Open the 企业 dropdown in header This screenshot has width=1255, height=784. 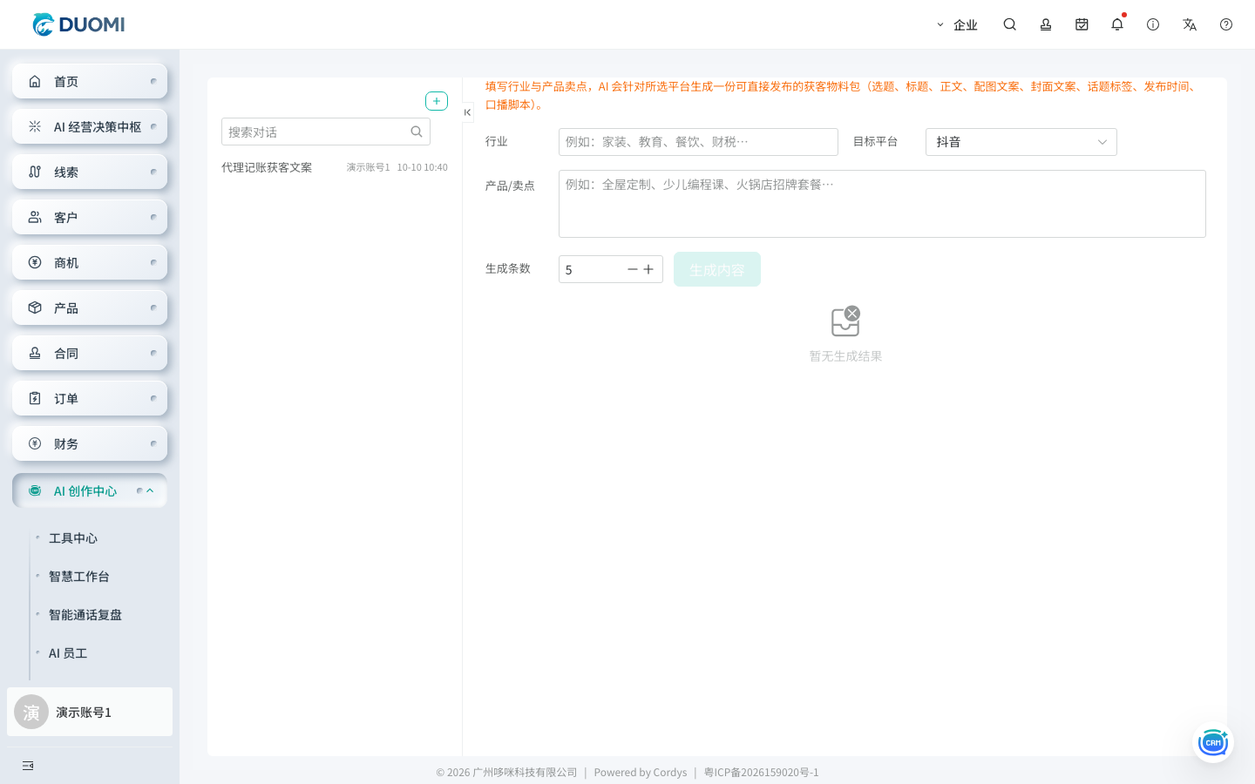click(957, 24)
